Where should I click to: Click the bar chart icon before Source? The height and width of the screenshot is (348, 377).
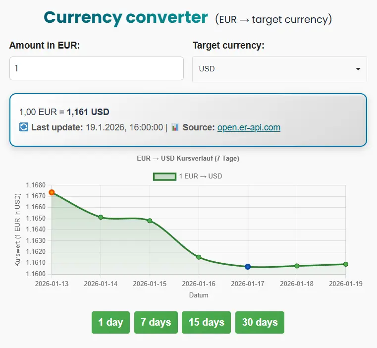tap(175, 127)
